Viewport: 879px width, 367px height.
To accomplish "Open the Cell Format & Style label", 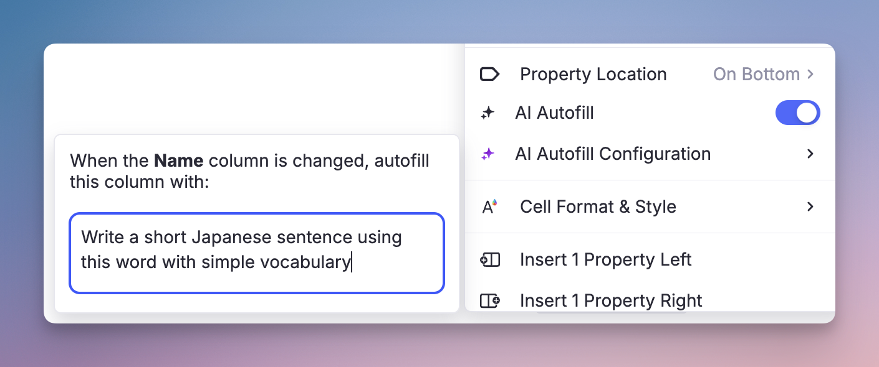I will (598, 207).
